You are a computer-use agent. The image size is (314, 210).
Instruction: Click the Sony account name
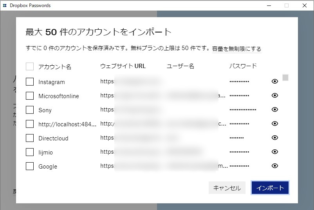pos(45,110)
